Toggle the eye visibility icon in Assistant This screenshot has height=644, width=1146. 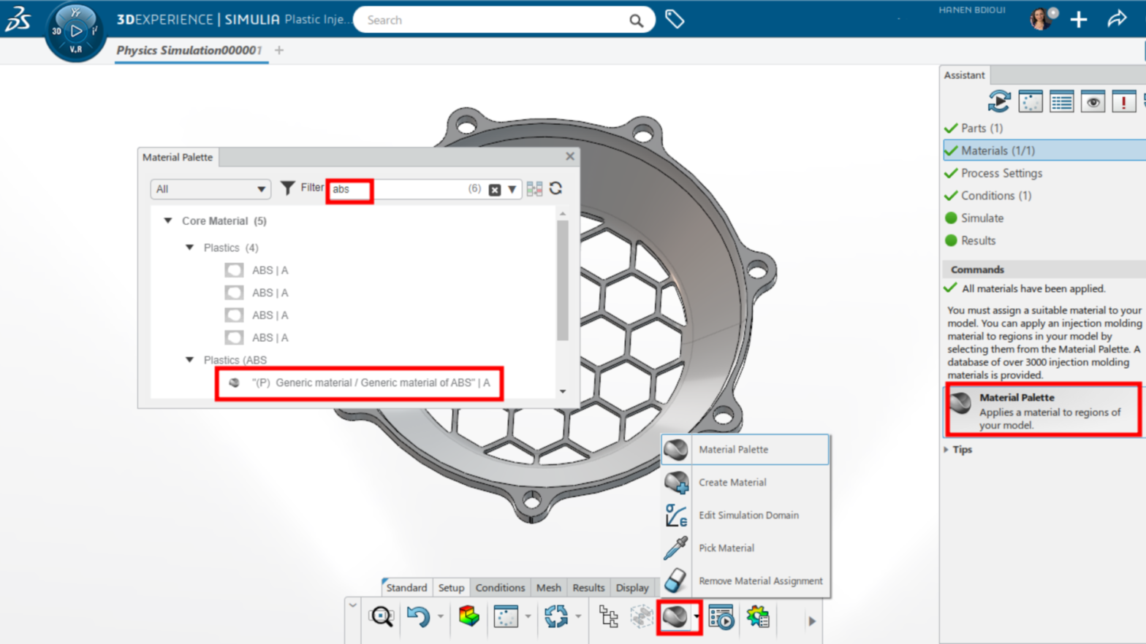1093,101
